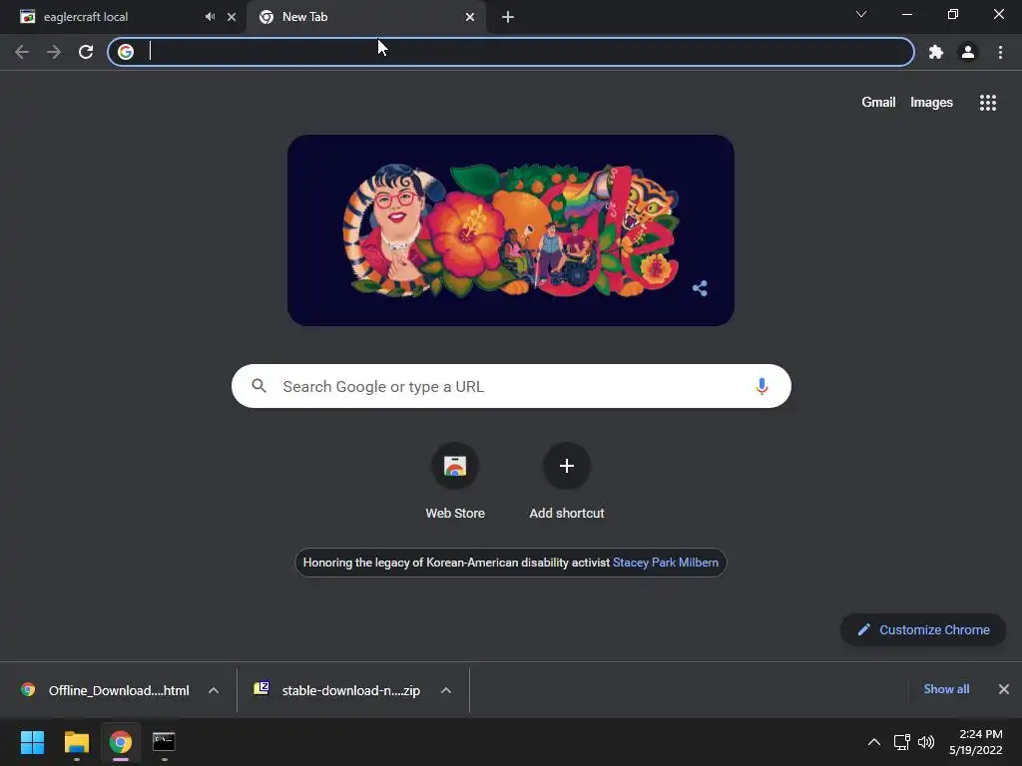1022x766 pixels.
Task: Close the downloads bar
Action: tap(1004, 689)
